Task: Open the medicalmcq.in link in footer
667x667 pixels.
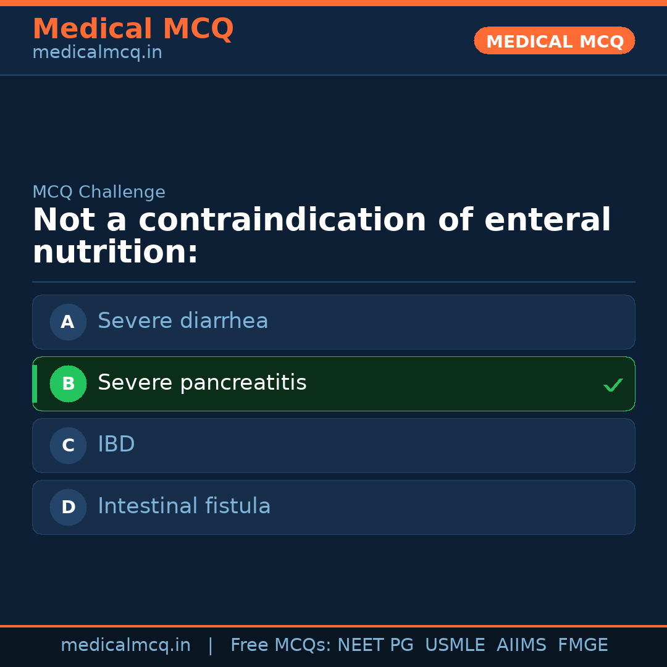Action: pos(125,645)
